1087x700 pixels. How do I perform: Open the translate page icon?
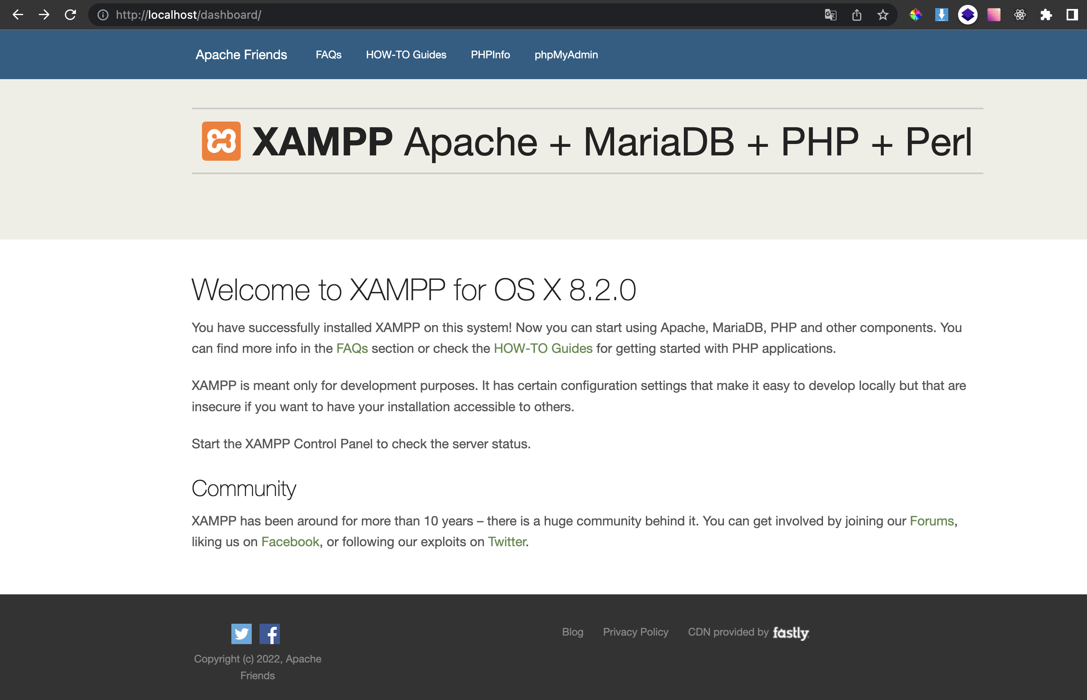830,15
